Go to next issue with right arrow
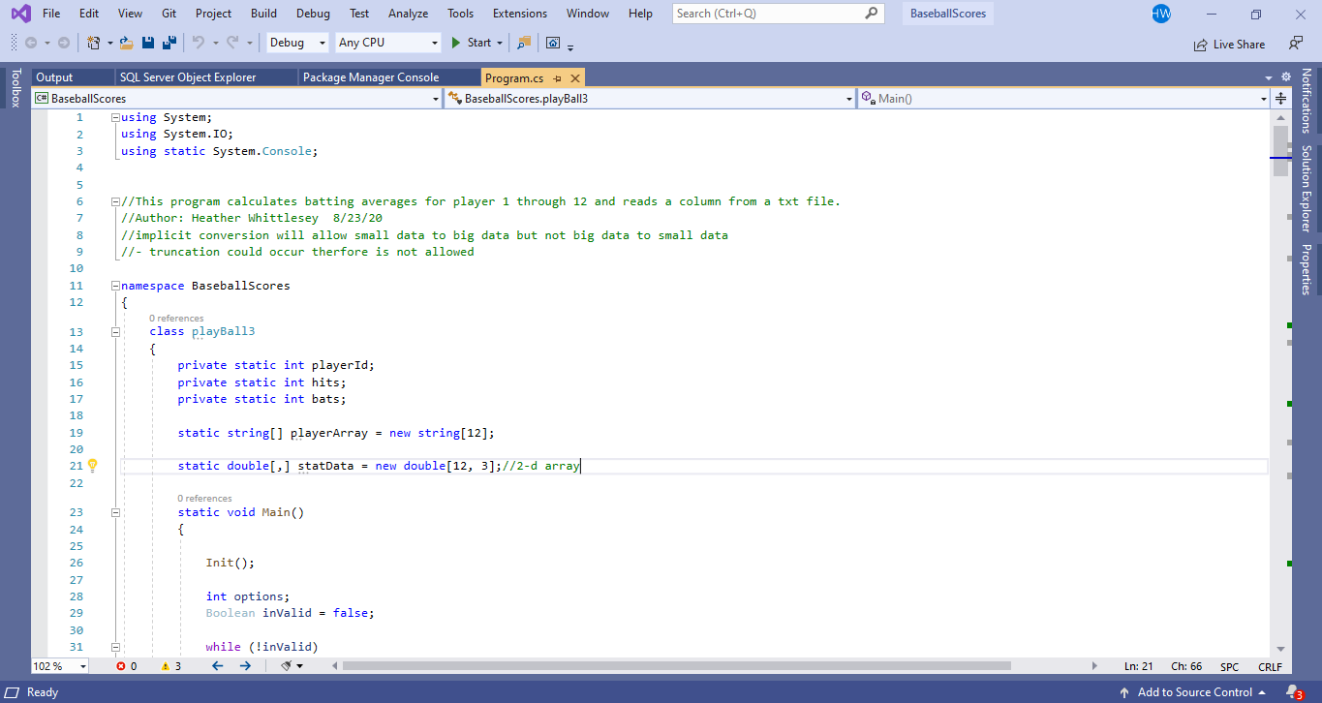This screenshot has width=1322, height=703. [245, 666]
